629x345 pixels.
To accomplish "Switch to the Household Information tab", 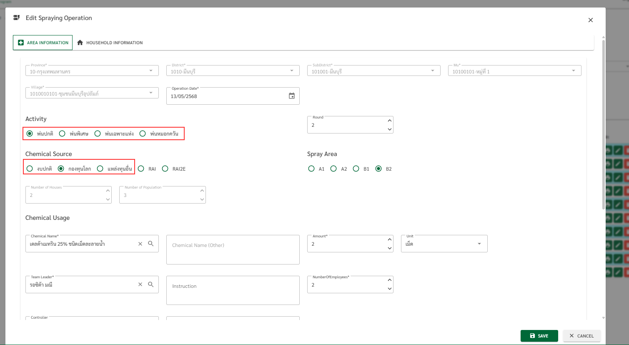I will pos(110,43).
